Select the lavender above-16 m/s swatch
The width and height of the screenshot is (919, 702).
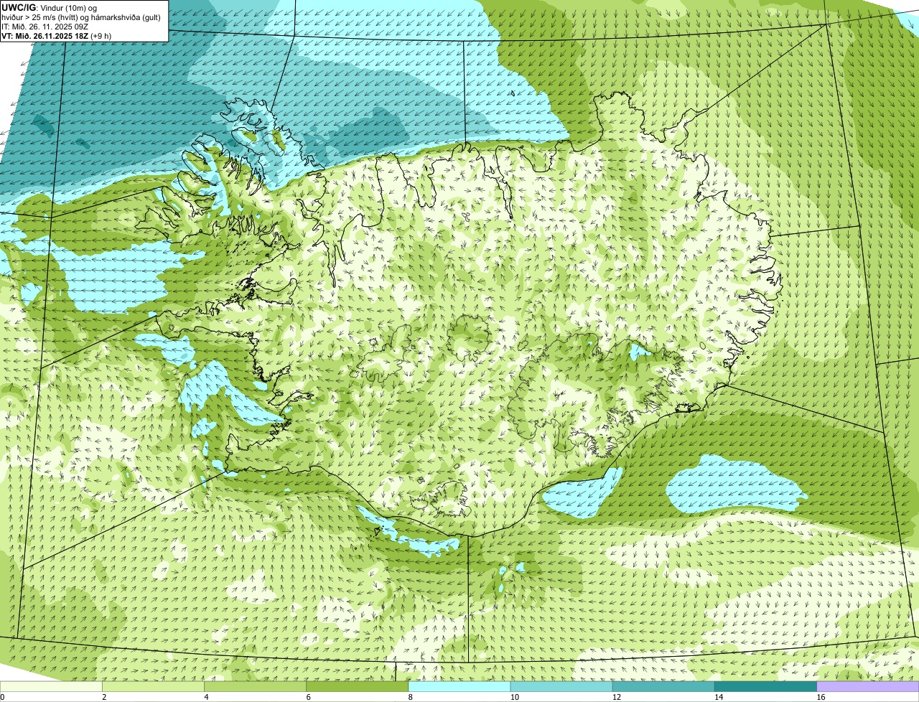click(x=868, y=687)
